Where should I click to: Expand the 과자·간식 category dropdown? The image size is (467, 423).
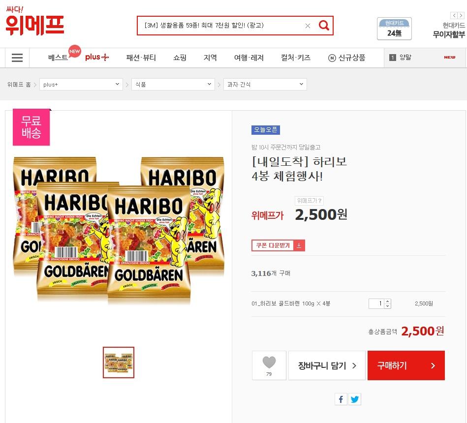[265, 84]
